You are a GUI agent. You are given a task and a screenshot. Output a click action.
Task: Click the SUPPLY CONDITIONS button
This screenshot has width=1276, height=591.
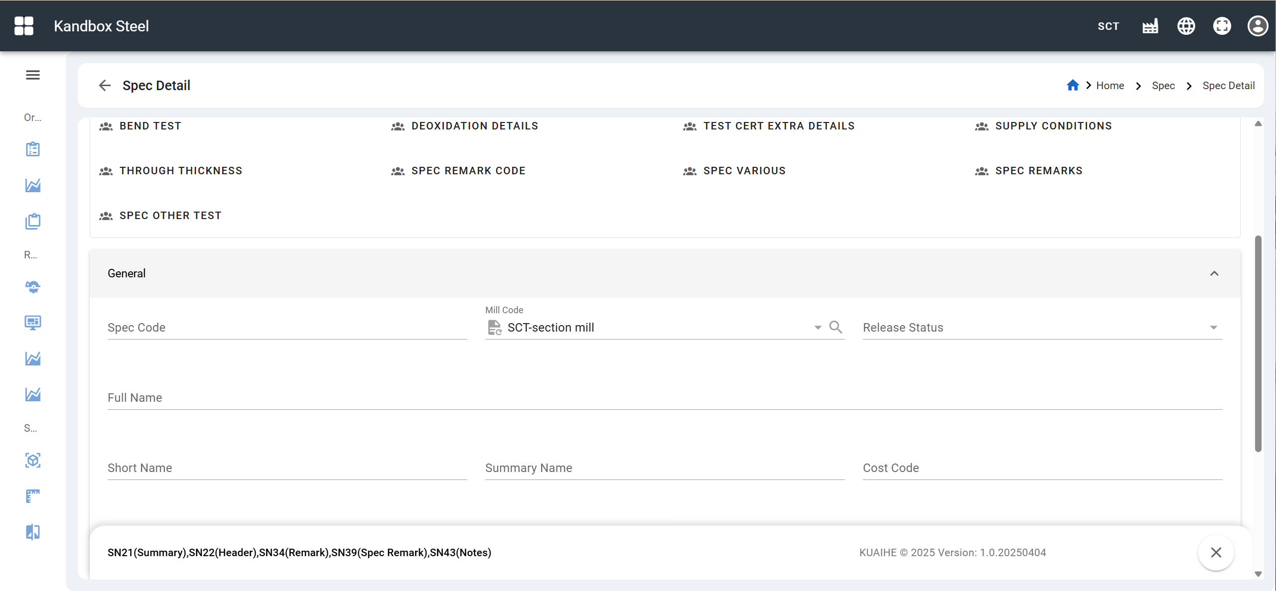[x=1053, y=126]
